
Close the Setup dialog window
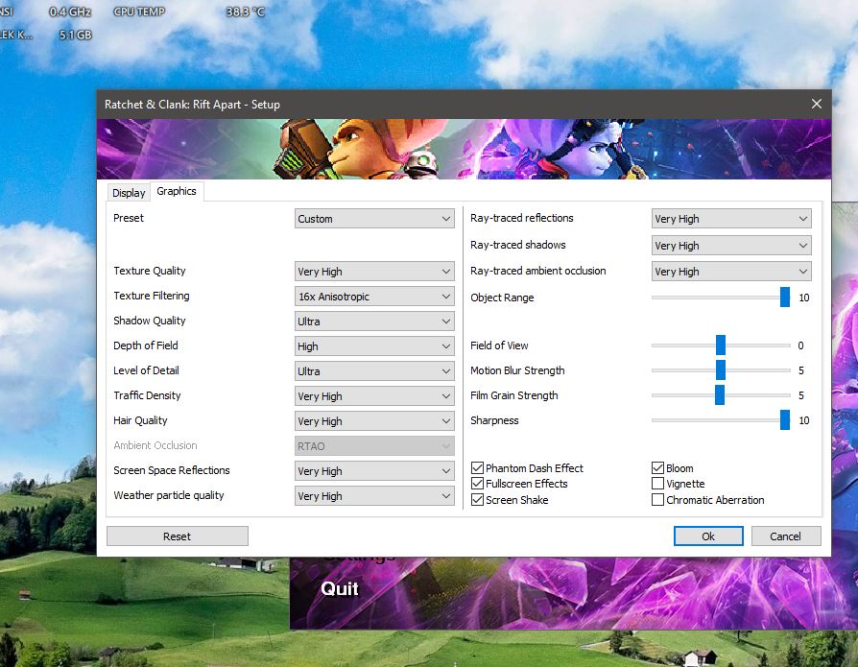click(x=817, y=104)
